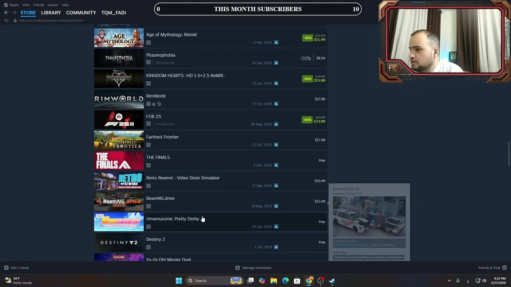511x287 pixels.
Task: Go forward with the forward arrow
Action: pyautogui.click(x=14, y=13)
